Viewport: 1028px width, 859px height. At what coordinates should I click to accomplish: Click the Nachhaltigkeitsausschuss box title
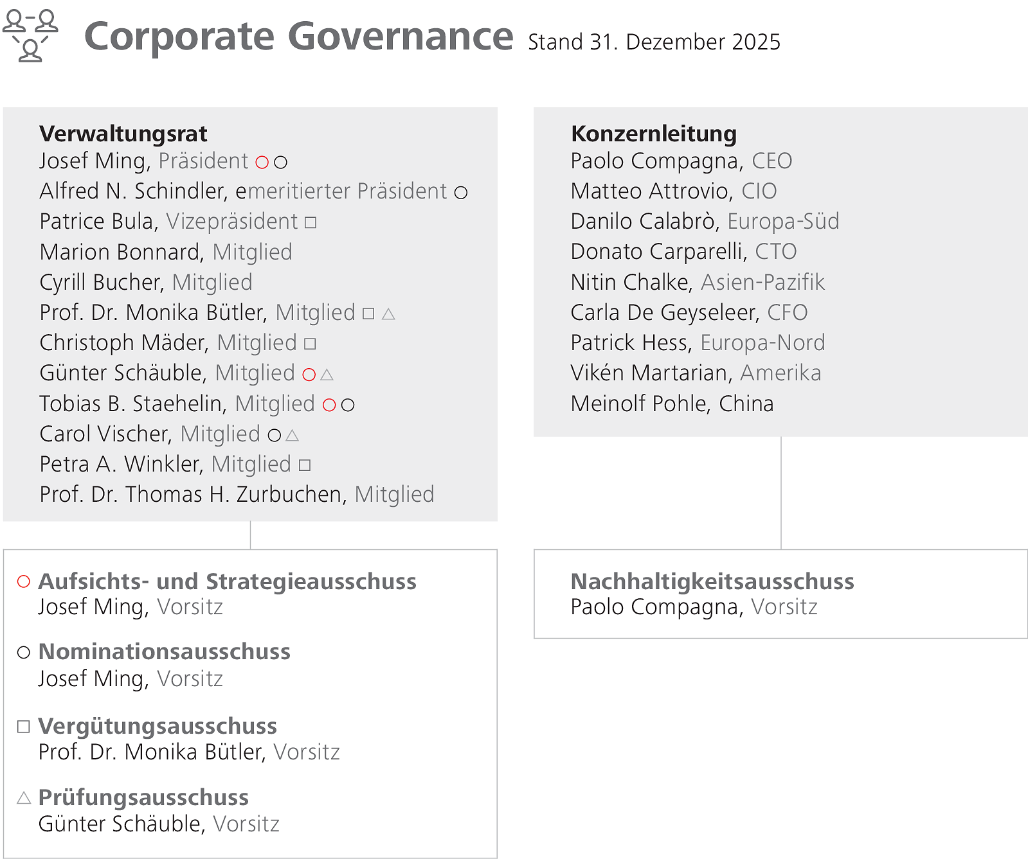(712, 581)
